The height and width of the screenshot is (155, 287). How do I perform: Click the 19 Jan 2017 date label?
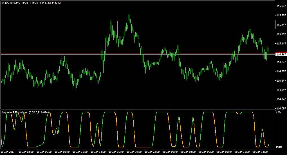[x=8, y=152]
